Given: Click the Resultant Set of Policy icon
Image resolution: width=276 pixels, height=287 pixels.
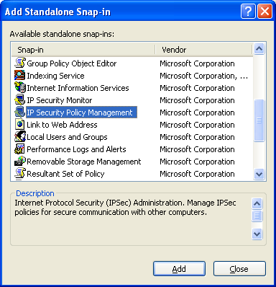Looking at the screenshot, I should [19, 174].
